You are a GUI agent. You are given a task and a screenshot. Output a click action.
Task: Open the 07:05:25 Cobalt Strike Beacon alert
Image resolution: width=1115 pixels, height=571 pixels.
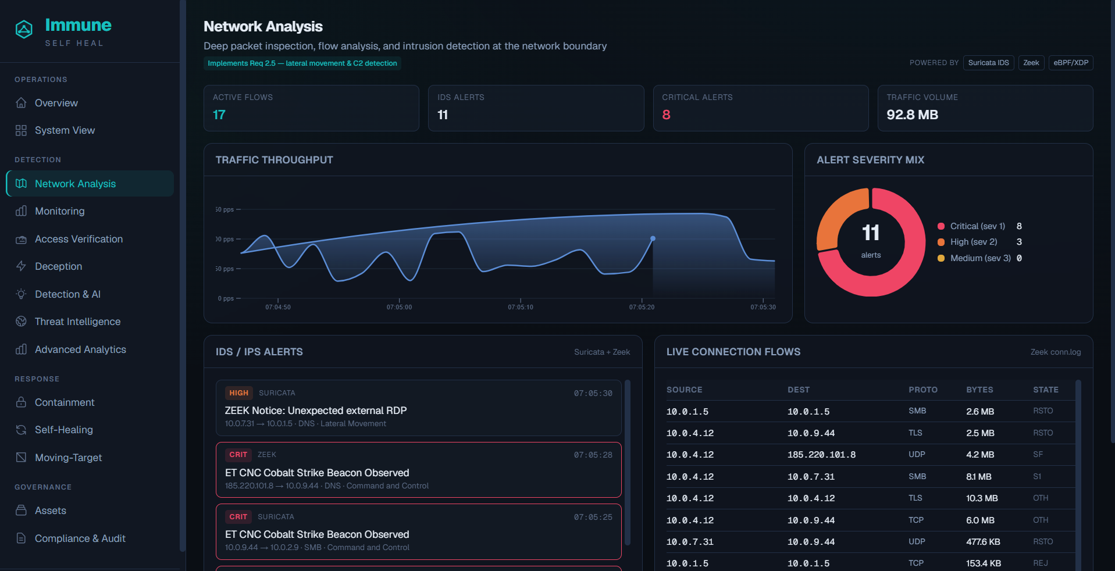click(419, 531)
